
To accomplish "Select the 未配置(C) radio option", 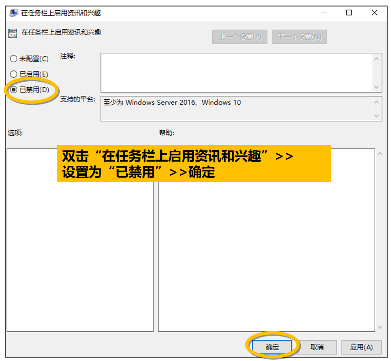I will [14, 59].
